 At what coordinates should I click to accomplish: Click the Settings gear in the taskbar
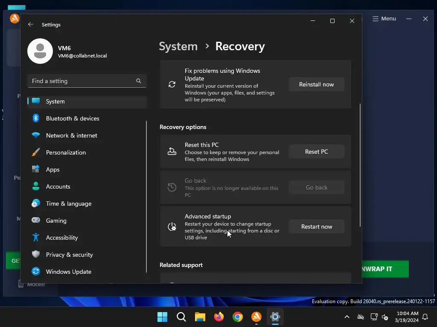tap(275, 317)
